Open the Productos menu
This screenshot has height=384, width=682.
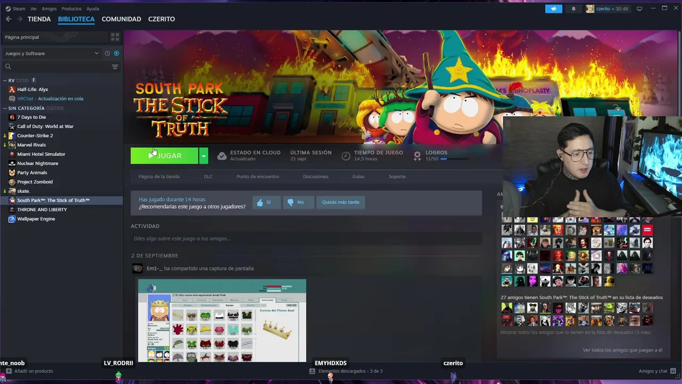pyautogui.click(x=71, y=9)
